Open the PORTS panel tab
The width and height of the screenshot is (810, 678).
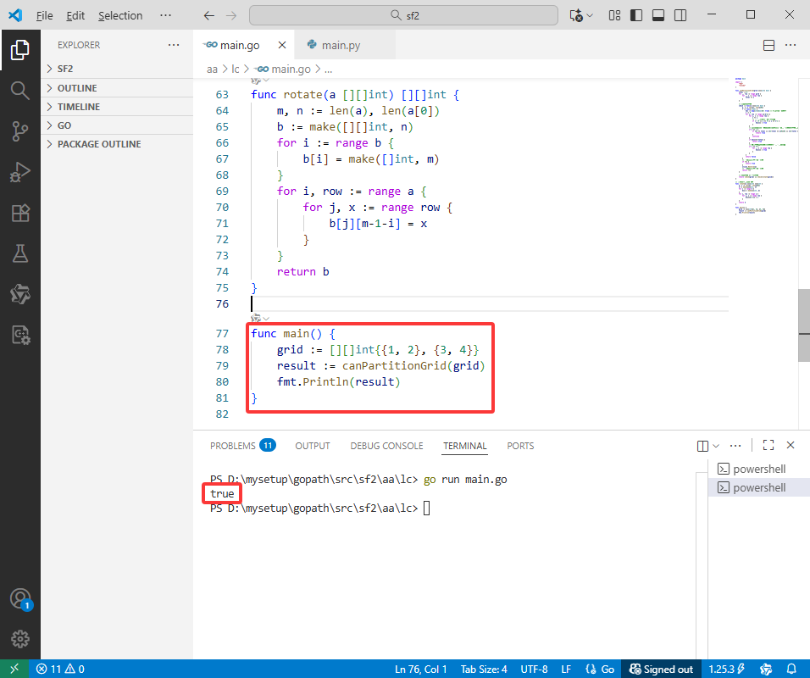[x=520, y=446]
